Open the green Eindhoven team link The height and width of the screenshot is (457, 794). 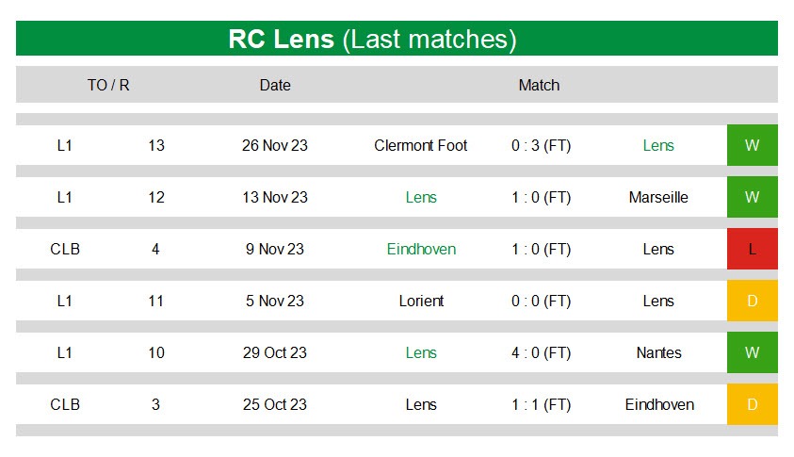421,249
